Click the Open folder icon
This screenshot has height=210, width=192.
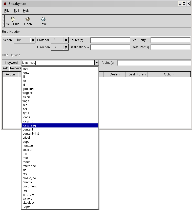pyautogui.click(x=28, y=19)
